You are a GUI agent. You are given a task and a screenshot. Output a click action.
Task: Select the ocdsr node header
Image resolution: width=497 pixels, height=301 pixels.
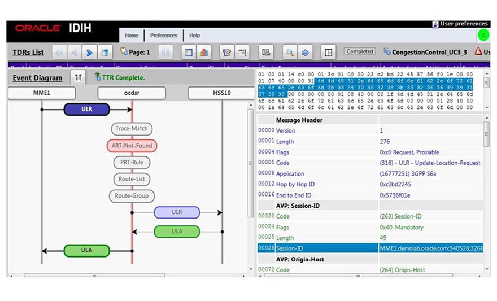(132, 93)
